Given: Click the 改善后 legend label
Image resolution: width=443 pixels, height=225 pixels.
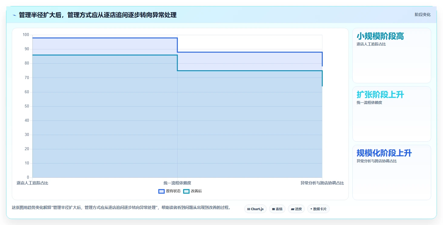Looking at the screenshot, I should (x=196, y=191).
